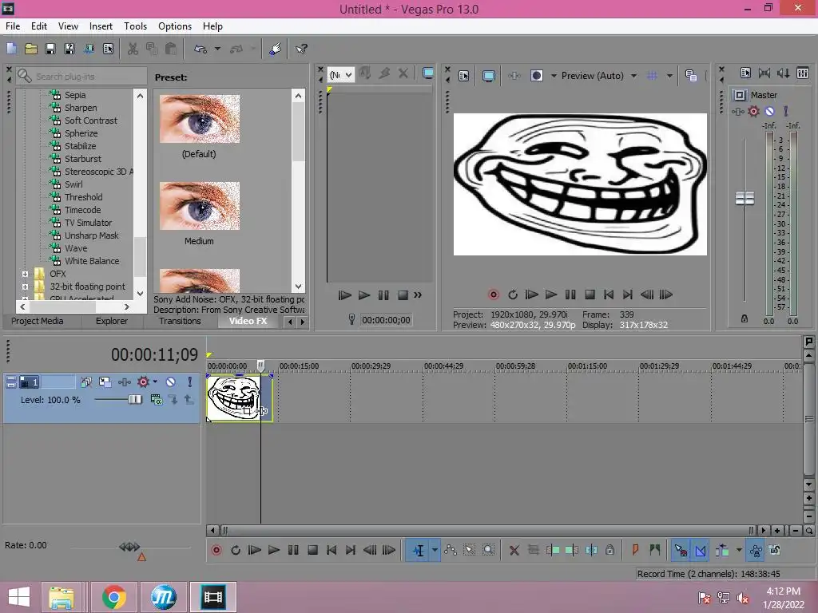Click Go to Start in timeline transport

tap(332, 551)
